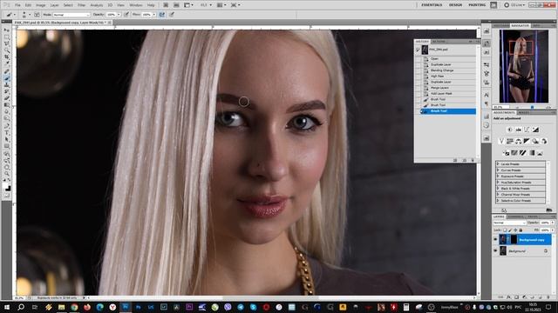This screenshot has height=313, width=558.
Task: Switch to the Painting workspace
Action: click(x=477, y=5)
